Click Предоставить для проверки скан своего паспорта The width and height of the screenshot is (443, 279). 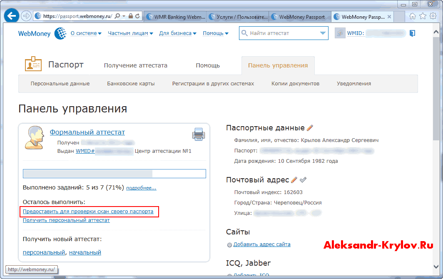tap(88, 212)
